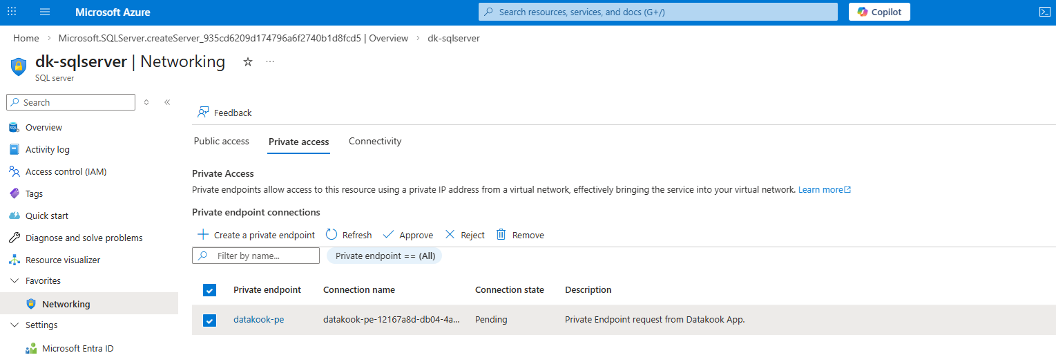The height and width of the screenshot is (364, 1056).
Task: Click the dk-sqlserver shield resource icon
Action: 19,66
